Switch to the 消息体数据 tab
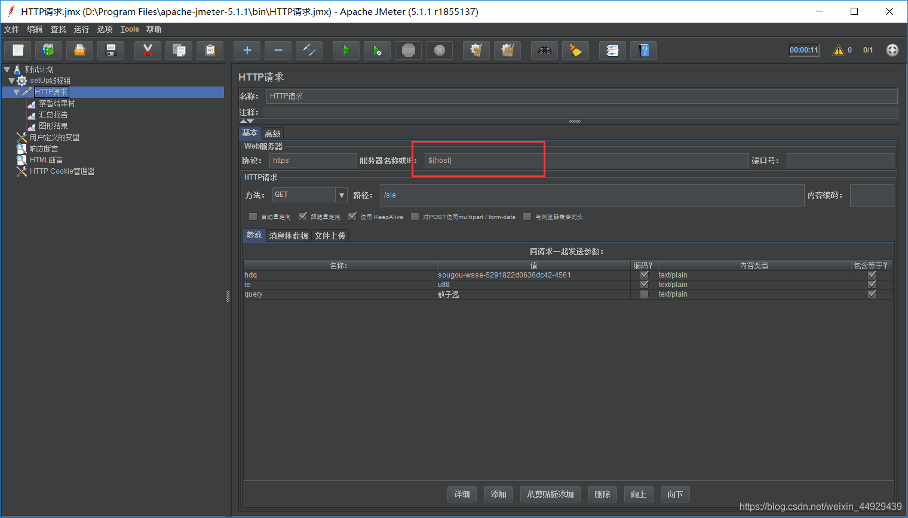 pyautogui.click(x=289, y=236)
